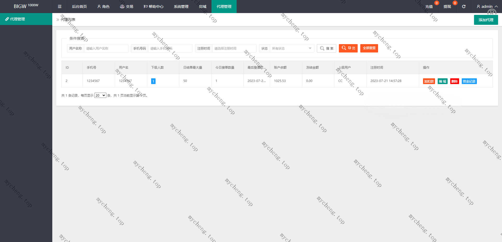Click the orange 导出 export button
The image size is (502, 242).
(x=348, y=48)
